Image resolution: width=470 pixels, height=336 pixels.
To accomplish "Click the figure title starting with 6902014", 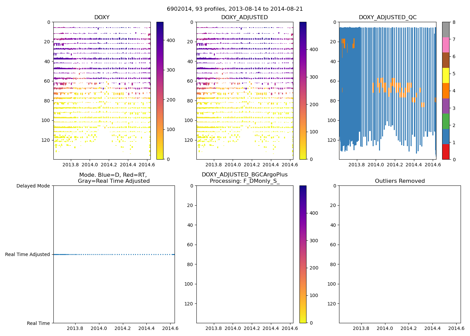I will 235,9.
